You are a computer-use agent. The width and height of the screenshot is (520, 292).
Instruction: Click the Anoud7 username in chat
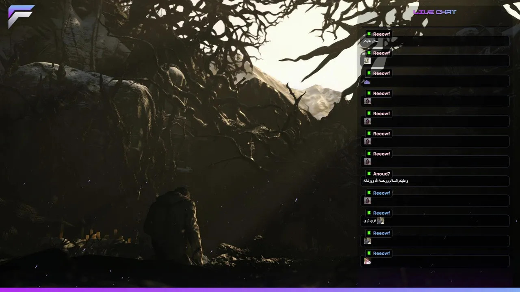click(381, 174)
